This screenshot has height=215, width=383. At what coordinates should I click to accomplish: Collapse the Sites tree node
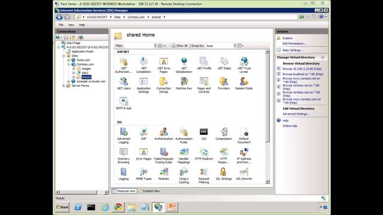pos(64,56)
